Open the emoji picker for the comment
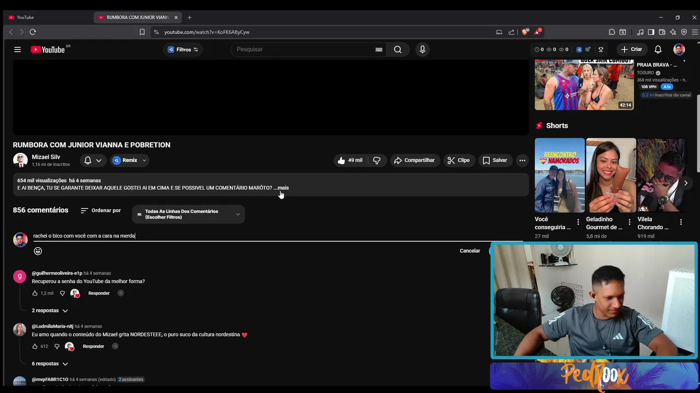Viewport: 700px width, 393px height. pyautogui.click(x=38, y=251)
